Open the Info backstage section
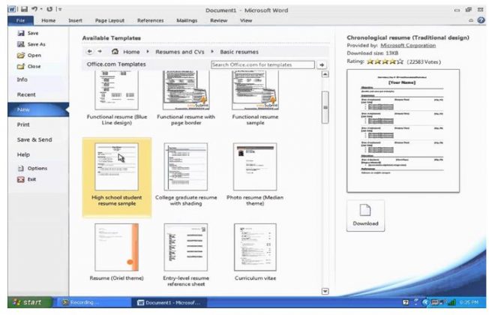The height and width of the screenshot is (315, 489). pos(22,79)
